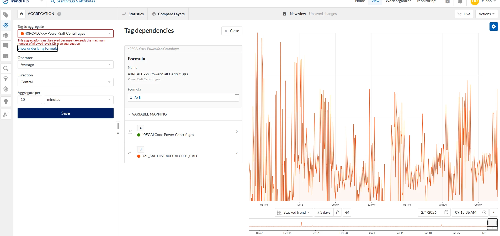Click the Aggregate per number field
The image size is (500, 236).
tap(30, 99)
